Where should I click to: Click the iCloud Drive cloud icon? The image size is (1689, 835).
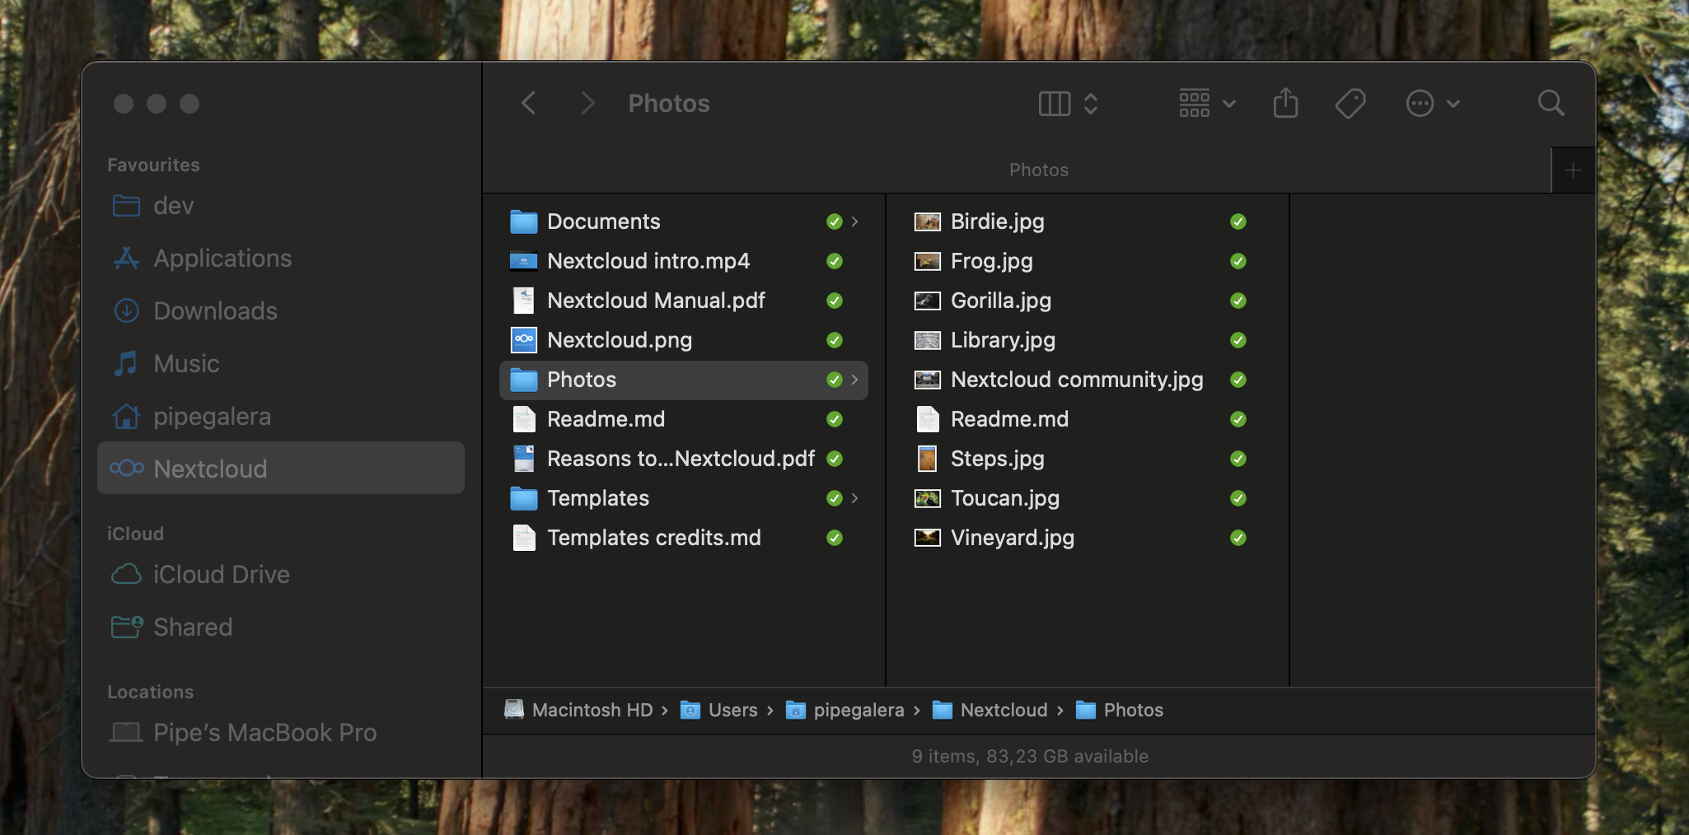tap(126, 574)
